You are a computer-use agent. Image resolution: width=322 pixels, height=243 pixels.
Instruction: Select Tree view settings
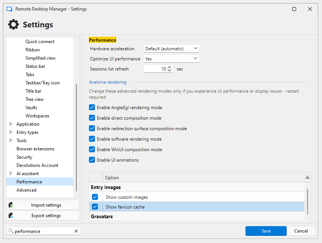tap(35, 99)
